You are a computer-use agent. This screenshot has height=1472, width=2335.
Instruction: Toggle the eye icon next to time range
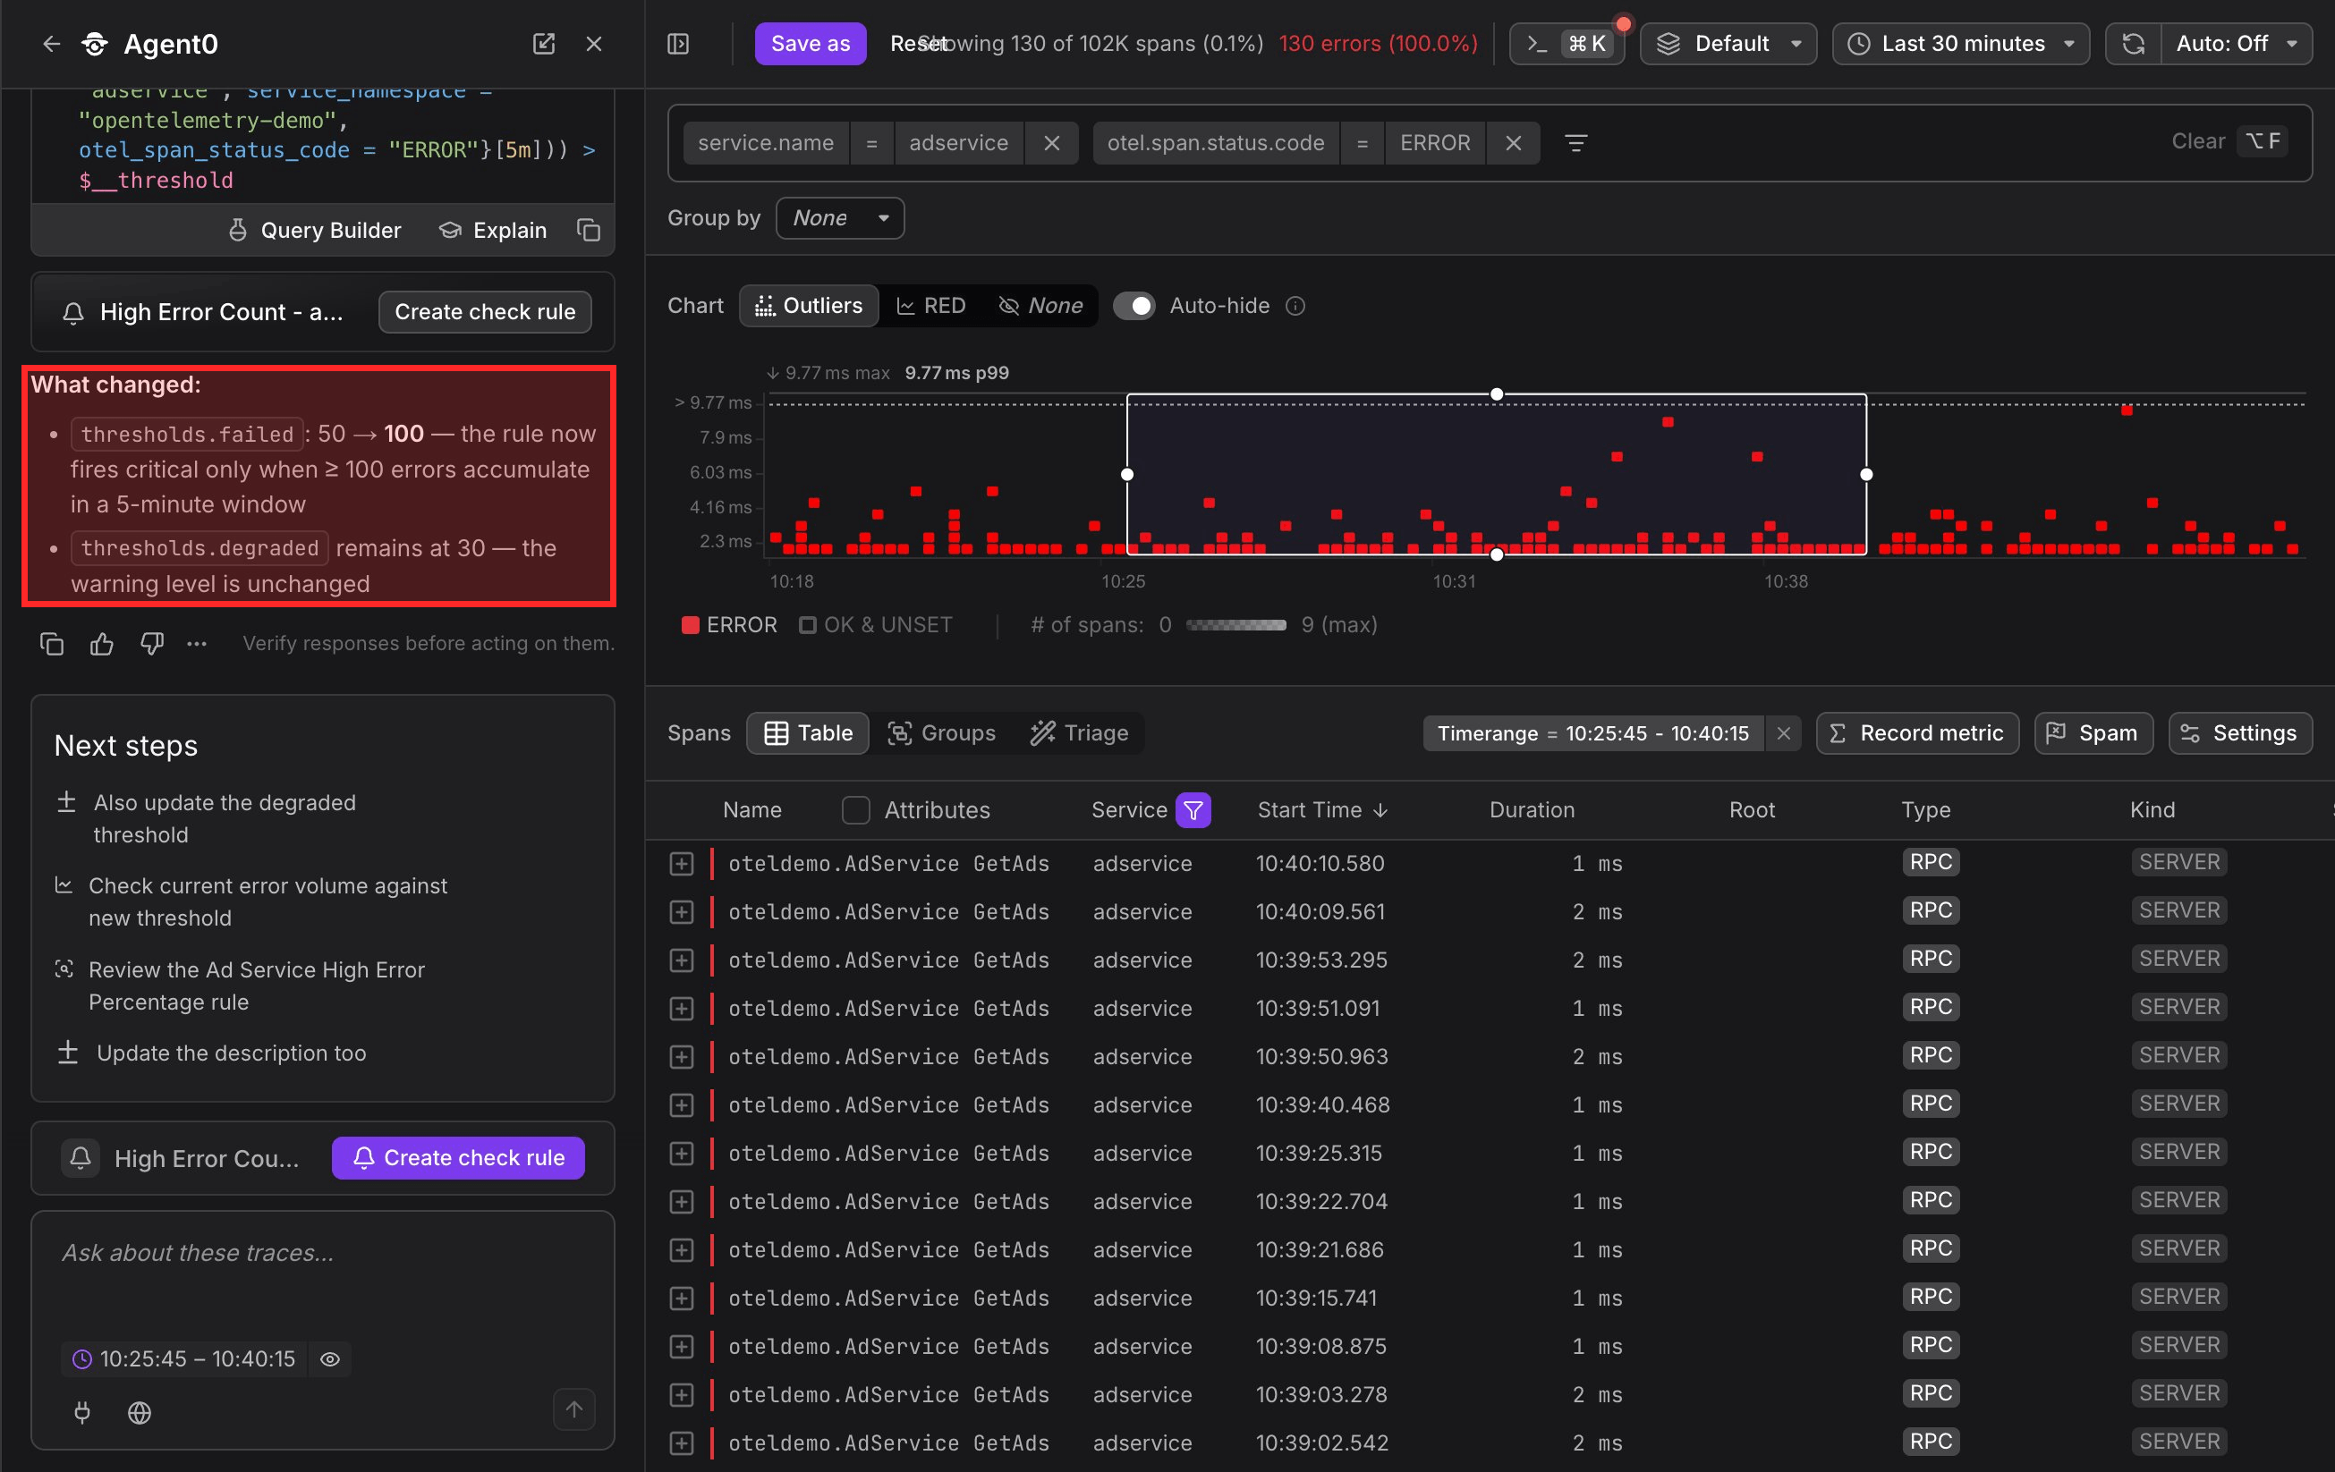coord(330,1358)
